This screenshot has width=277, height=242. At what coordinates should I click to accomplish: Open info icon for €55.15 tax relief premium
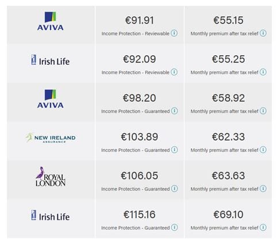tap(263, 33)
